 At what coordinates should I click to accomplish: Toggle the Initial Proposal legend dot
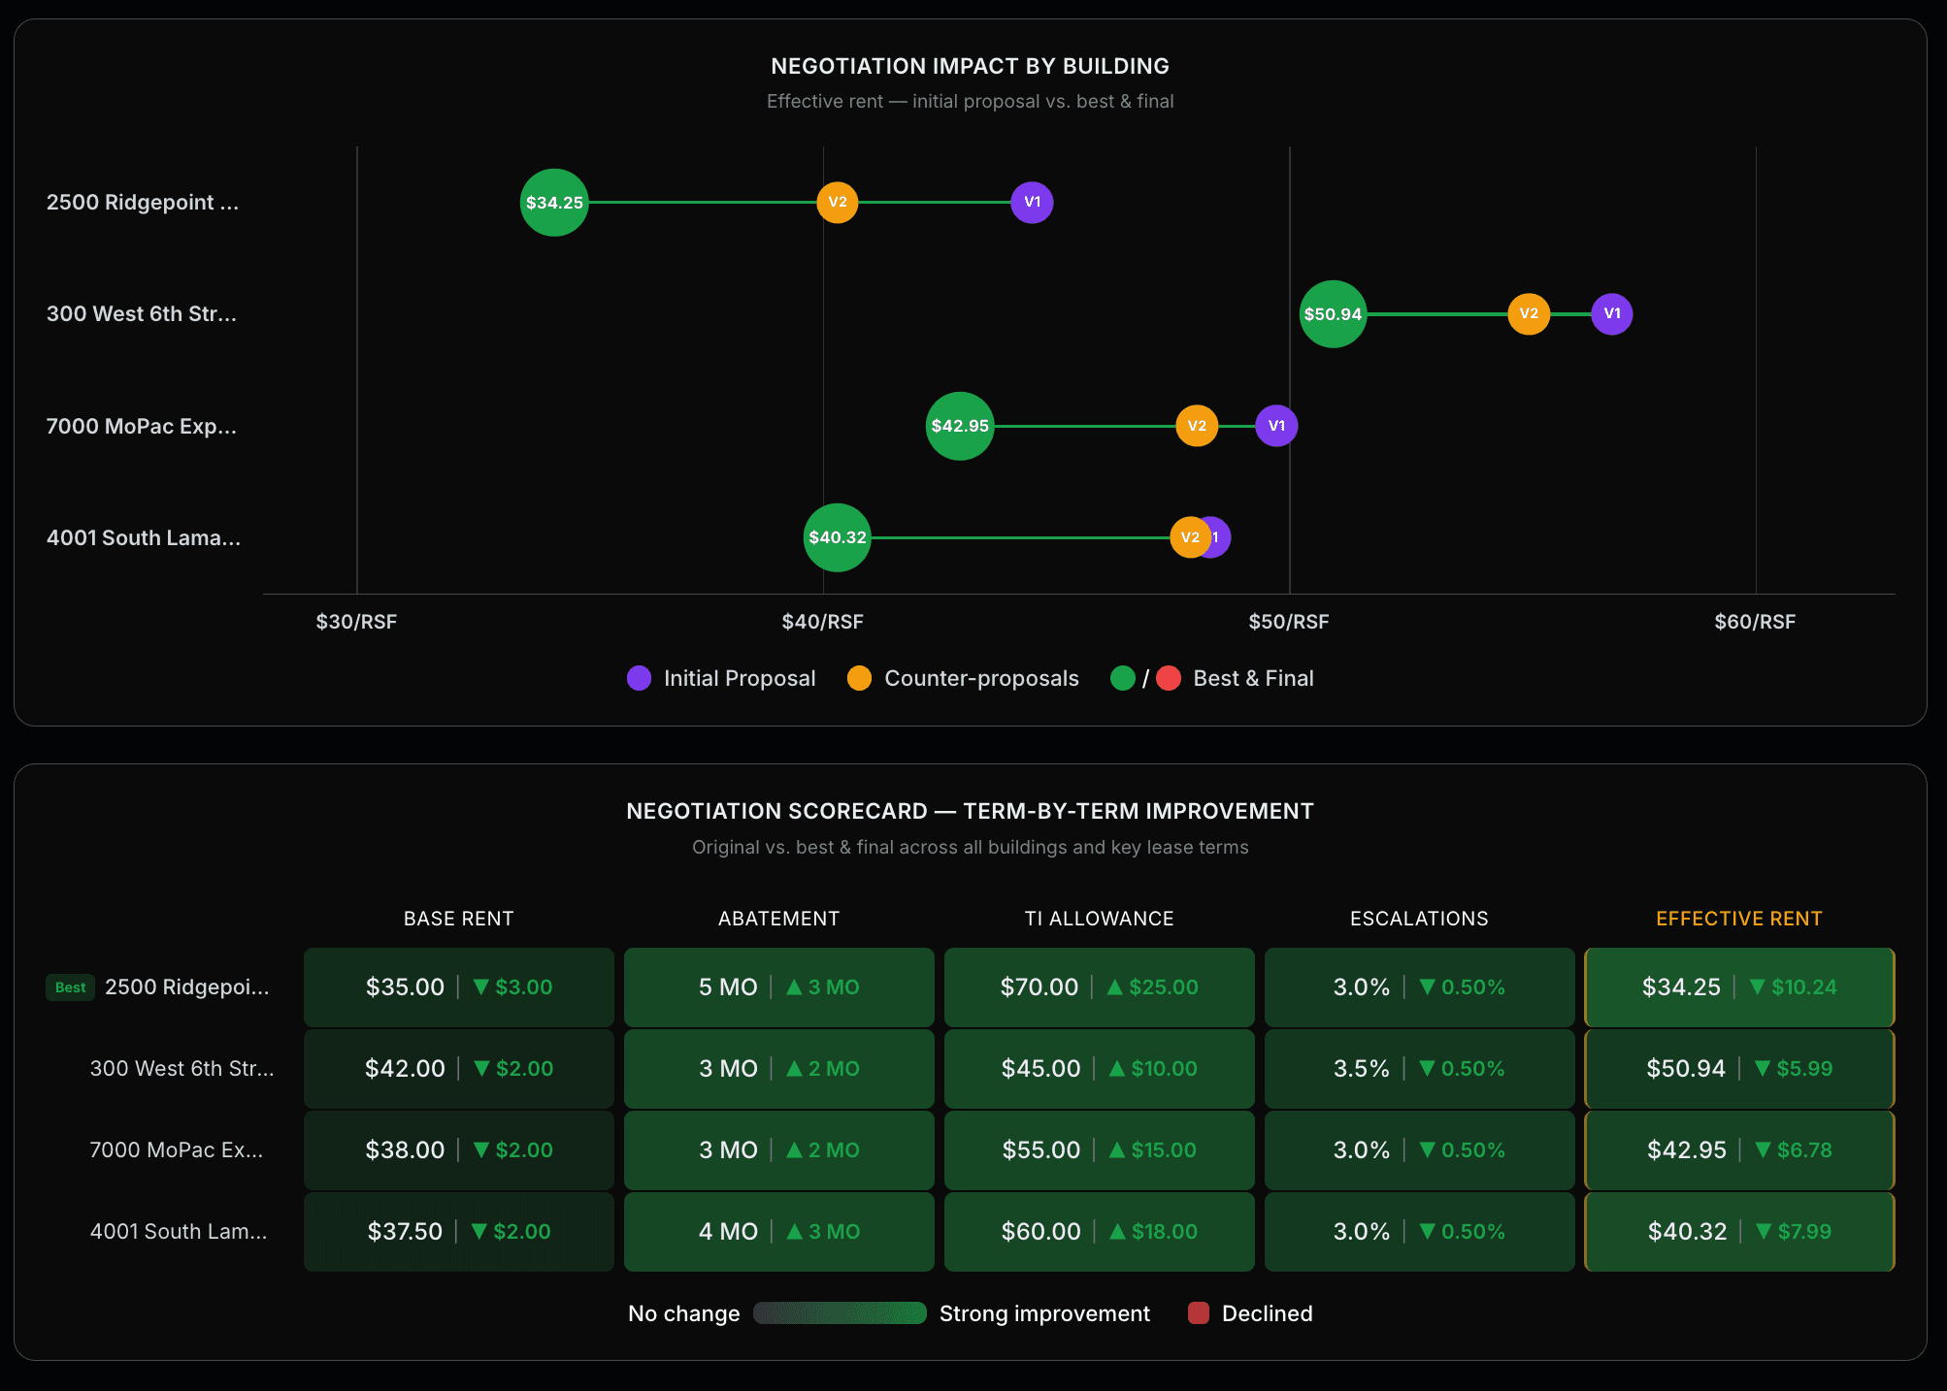(638, 678)
